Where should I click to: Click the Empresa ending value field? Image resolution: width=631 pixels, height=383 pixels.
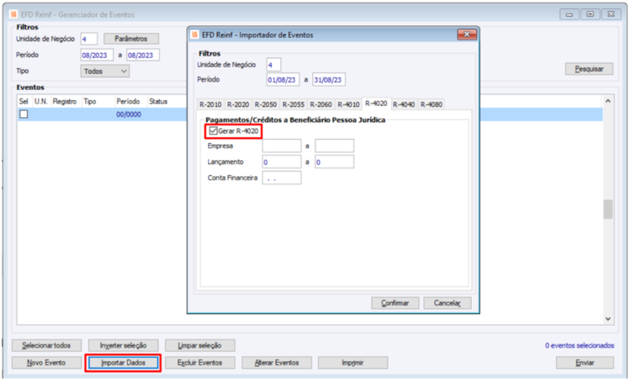[x=334, y=146]
